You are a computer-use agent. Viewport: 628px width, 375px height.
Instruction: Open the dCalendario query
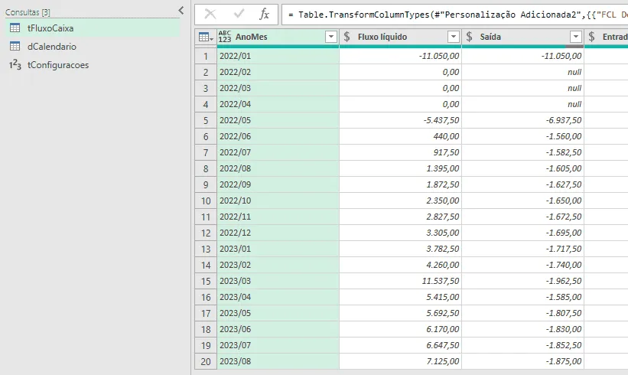click(92, 47)
